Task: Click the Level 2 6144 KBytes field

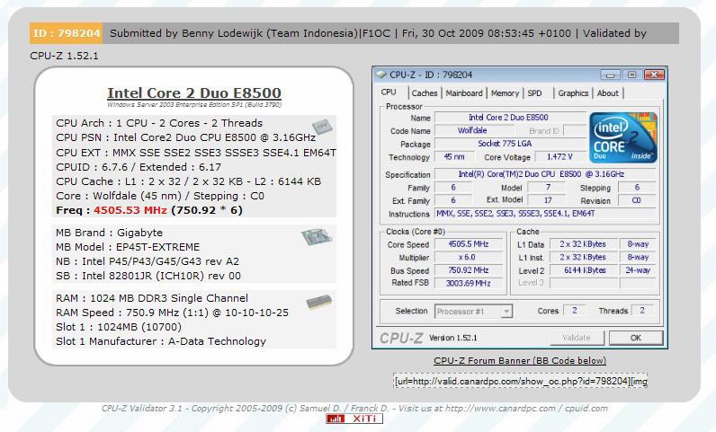Action: pyautogui.click(x=584, y=270)
